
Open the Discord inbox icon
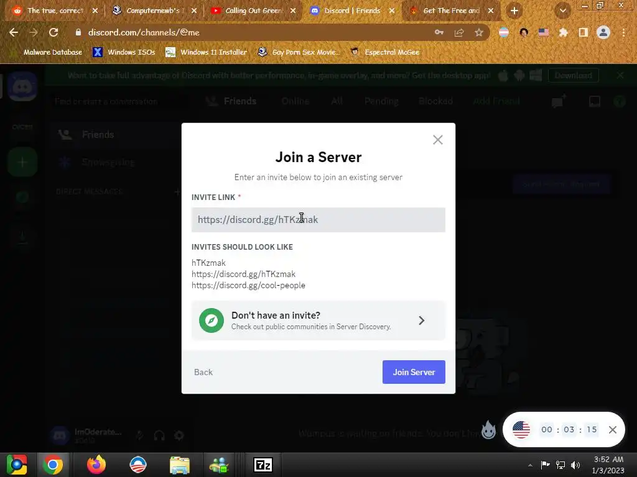594,101
